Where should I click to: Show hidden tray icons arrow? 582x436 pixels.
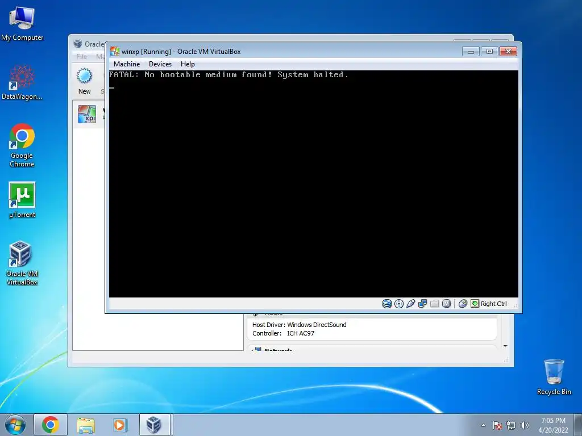(483, 425)
